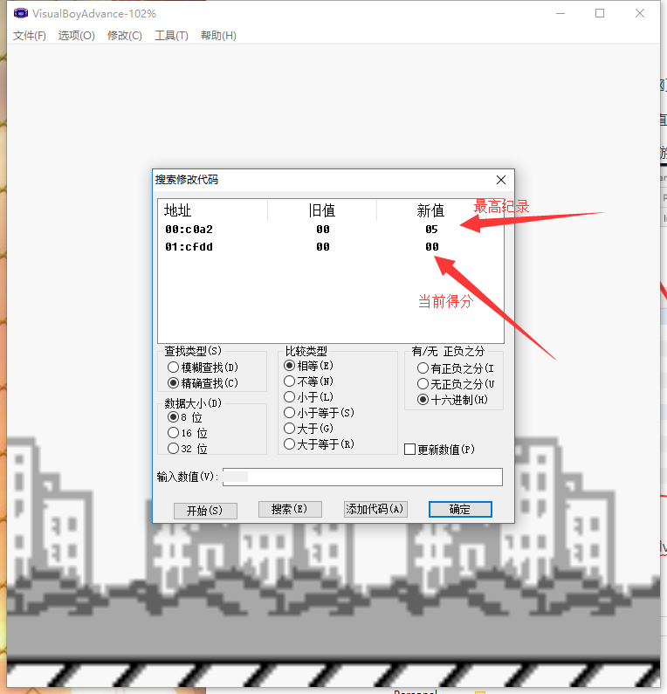Focus the 输入数值(V) input field
The image size is (667, 694).
coord(362,478)
